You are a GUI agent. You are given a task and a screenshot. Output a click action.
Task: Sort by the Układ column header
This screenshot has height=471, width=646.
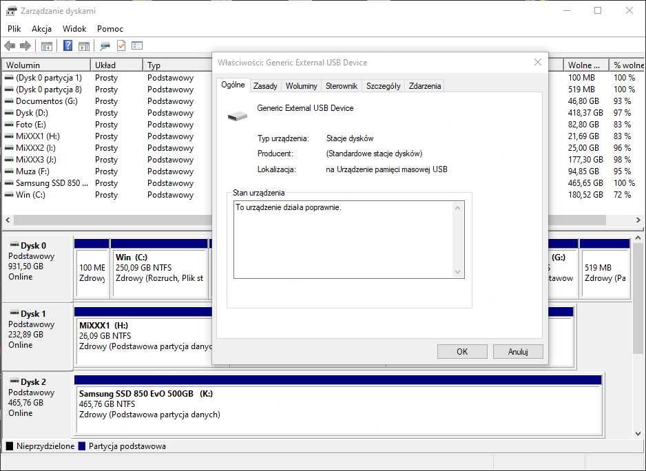(116, 65)
